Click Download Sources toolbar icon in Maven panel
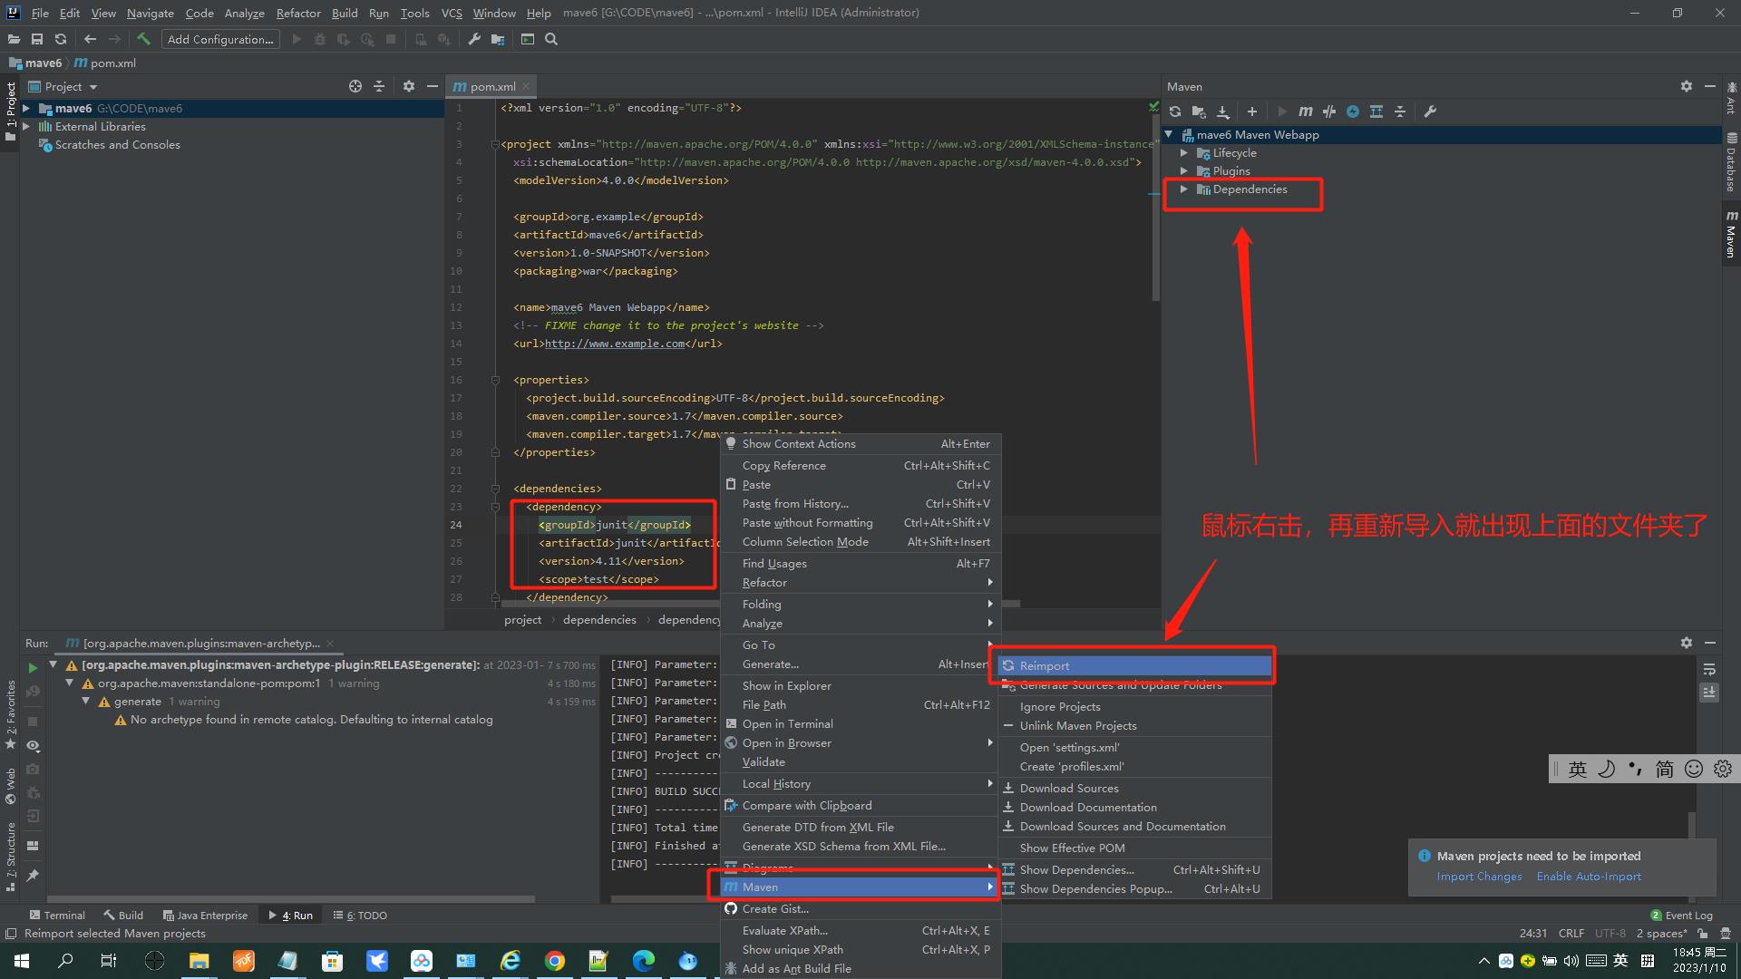 click(1222, 111)
